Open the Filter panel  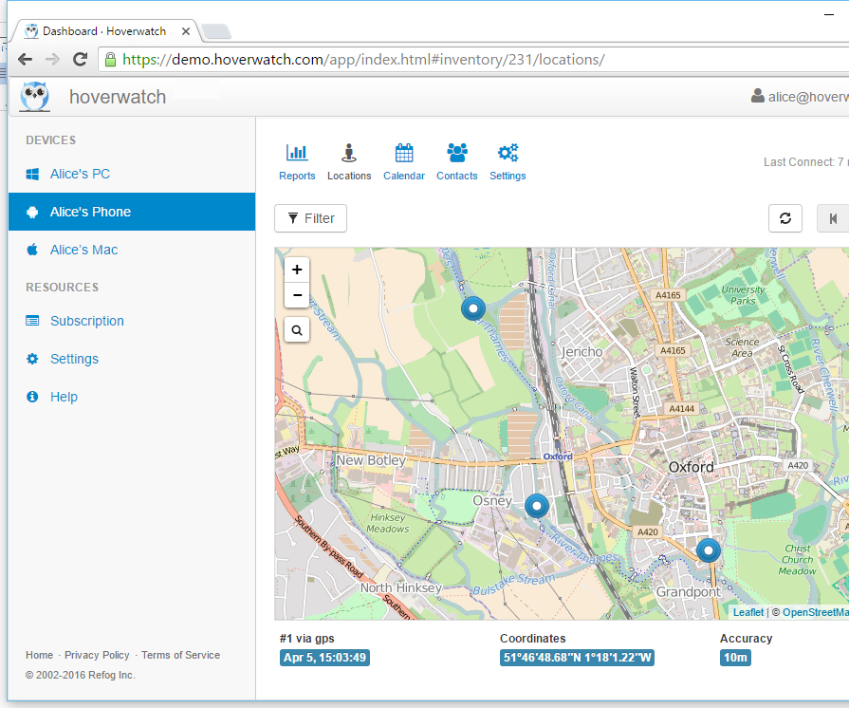310,218
